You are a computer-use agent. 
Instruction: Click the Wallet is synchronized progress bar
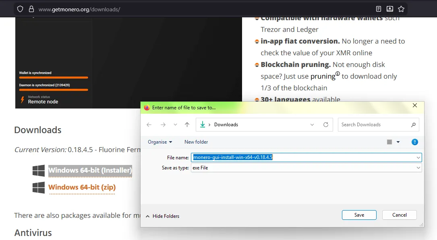(x=54, y=77)
